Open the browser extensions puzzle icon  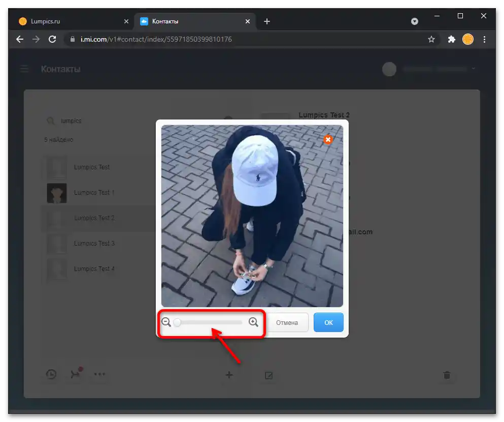[452, 39]
